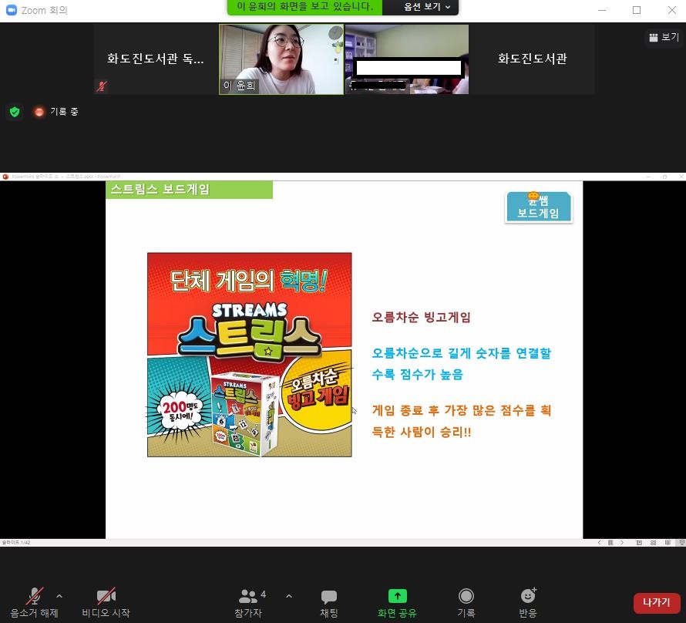The width and height of the screenshot is (686, 623).
Task: Close the Zoom 회의 window
Action: pyautogui.click(x=672, y=10)
